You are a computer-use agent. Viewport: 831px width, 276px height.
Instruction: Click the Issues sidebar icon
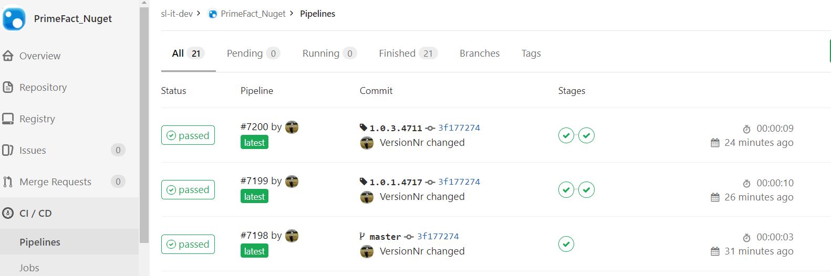click(8, 151)
